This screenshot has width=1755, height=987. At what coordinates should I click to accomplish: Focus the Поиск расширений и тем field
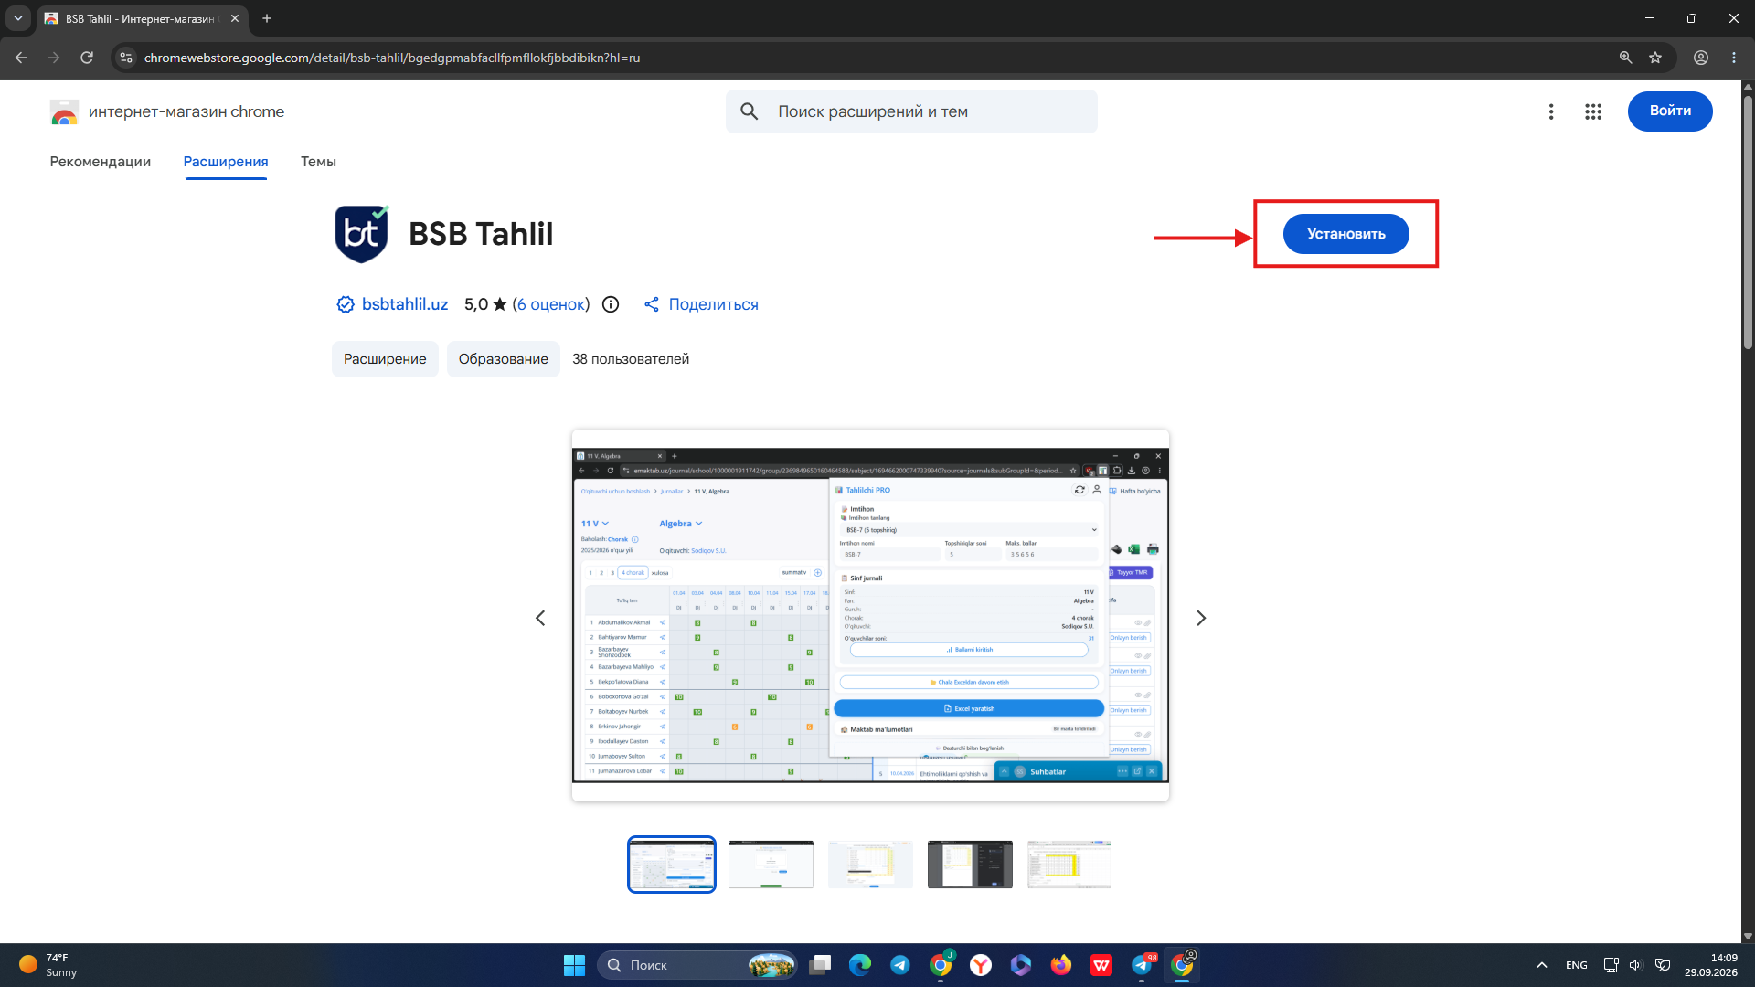[911, 111]
